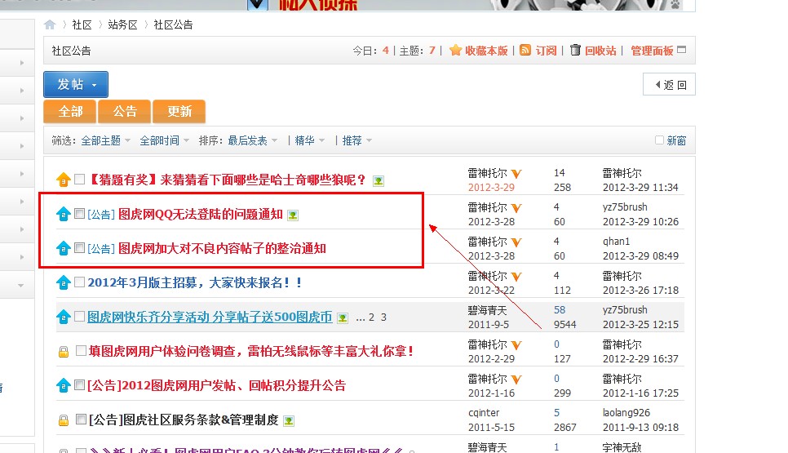Open the 全部时间 filter dropdown
The height and width of the screenshot is (453, 788).
coord(164,140)
